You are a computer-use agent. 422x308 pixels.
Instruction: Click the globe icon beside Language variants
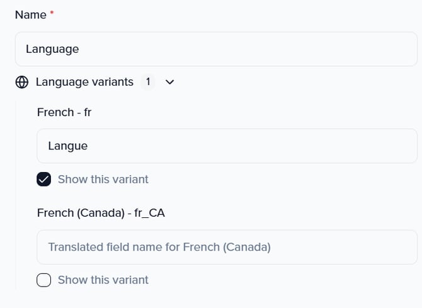coord(22,82)
